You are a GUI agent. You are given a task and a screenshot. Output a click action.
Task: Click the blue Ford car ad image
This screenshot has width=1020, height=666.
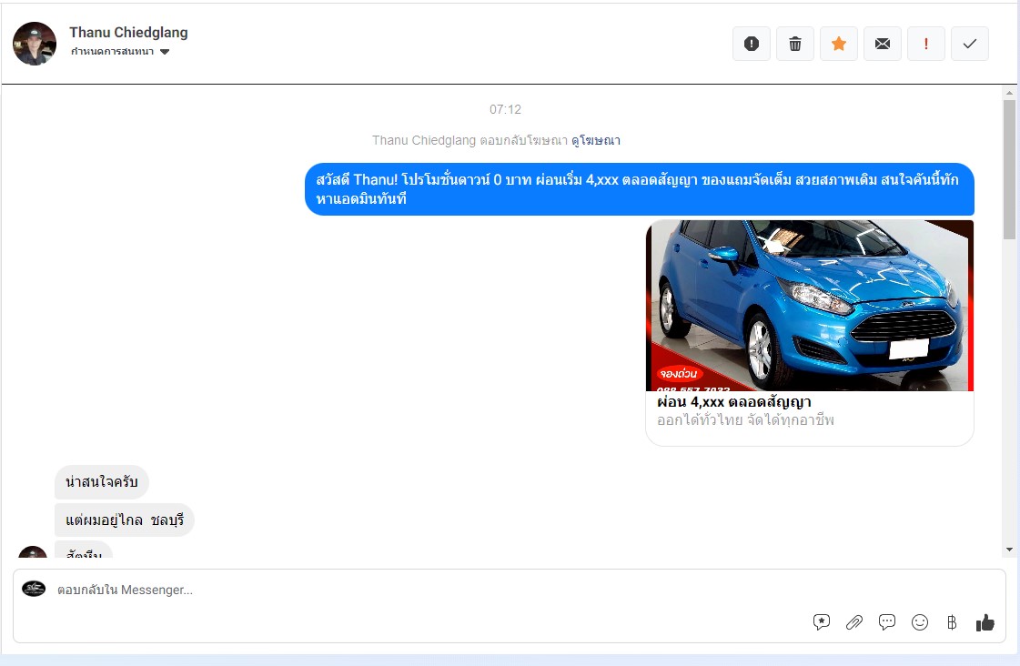pyautogui.click(x=810, y=306)
